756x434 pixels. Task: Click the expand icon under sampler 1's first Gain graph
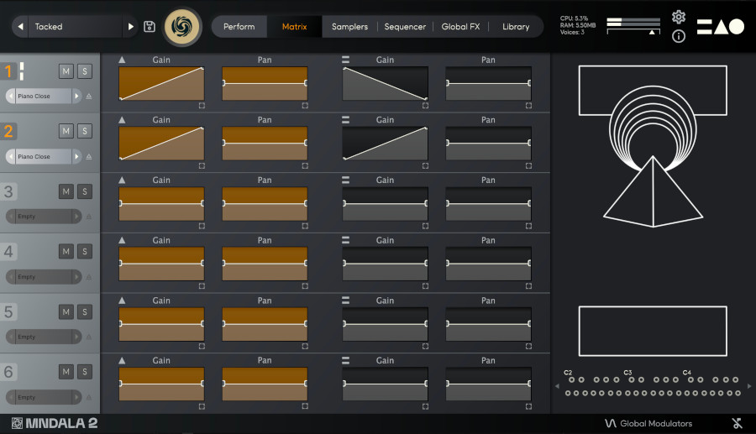coord(202,106)
